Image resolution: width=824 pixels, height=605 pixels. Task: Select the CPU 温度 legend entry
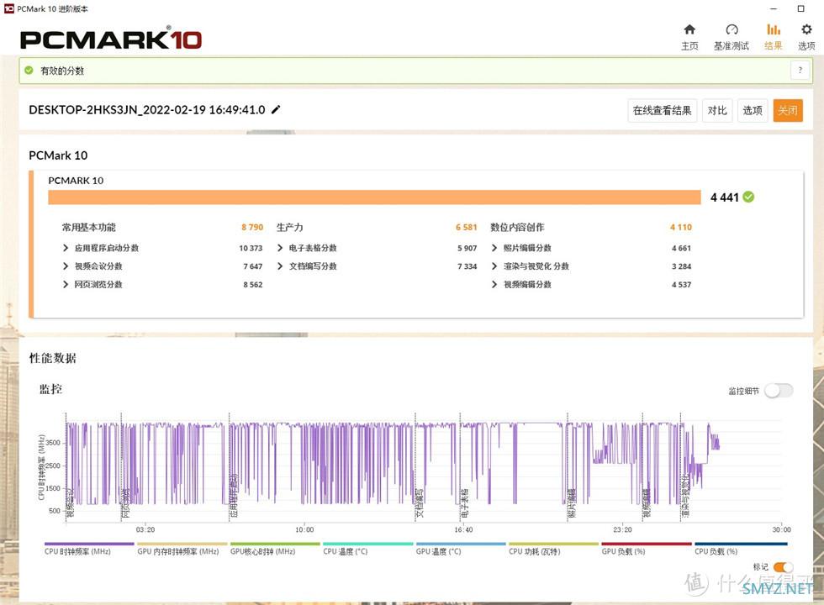pyautogui.click(x=367, y=549)
